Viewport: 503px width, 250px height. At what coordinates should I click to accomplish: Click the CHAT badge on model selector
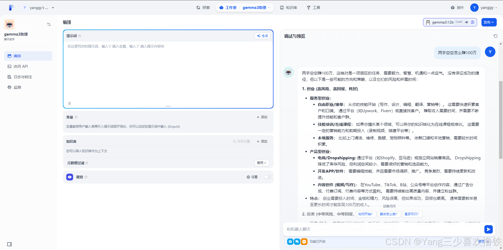[459, 22]
